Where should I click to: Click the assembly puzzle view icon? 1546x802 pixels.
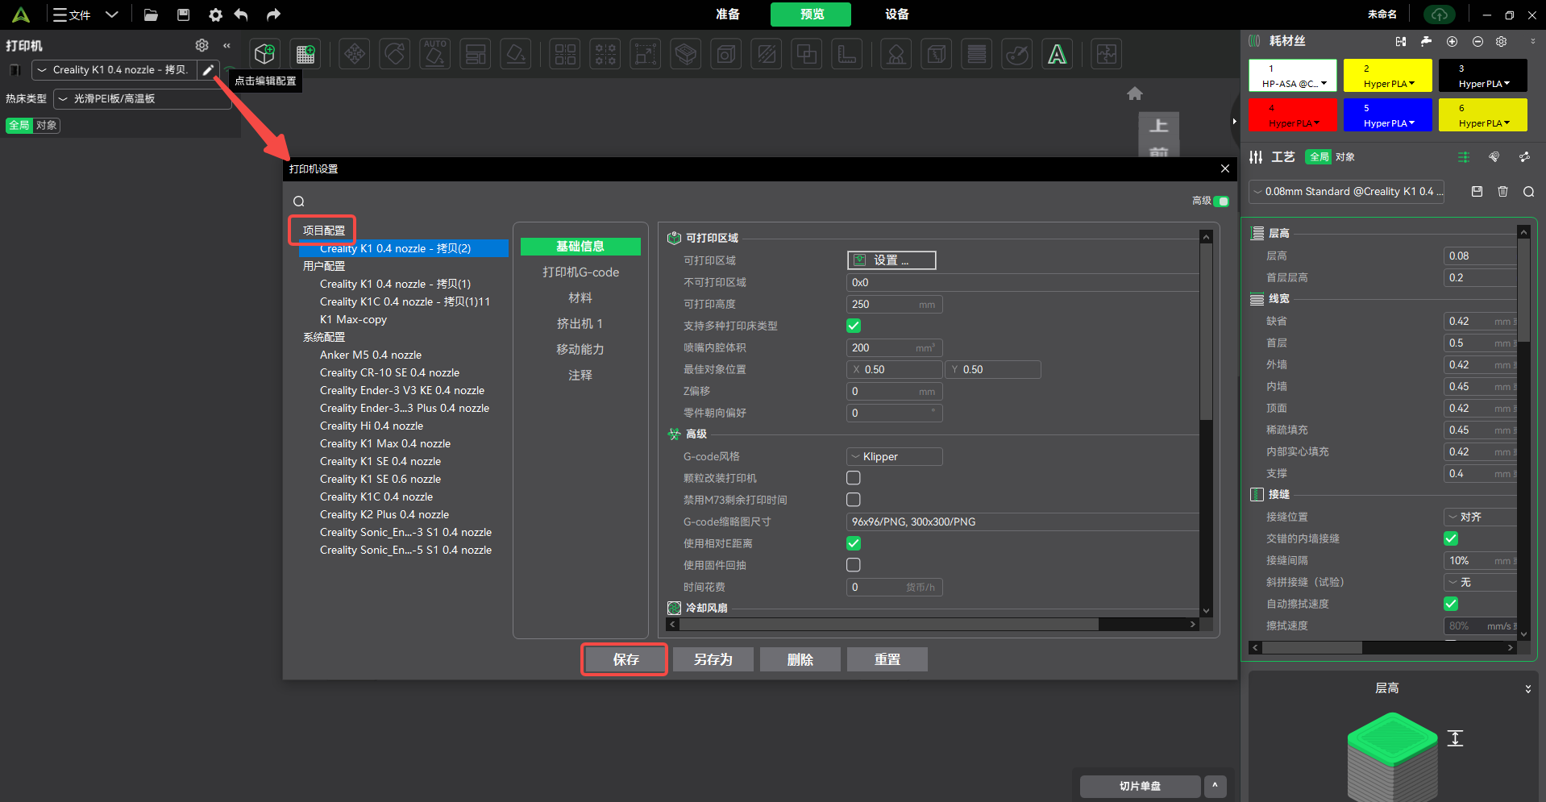click(x=1107, y=54)
